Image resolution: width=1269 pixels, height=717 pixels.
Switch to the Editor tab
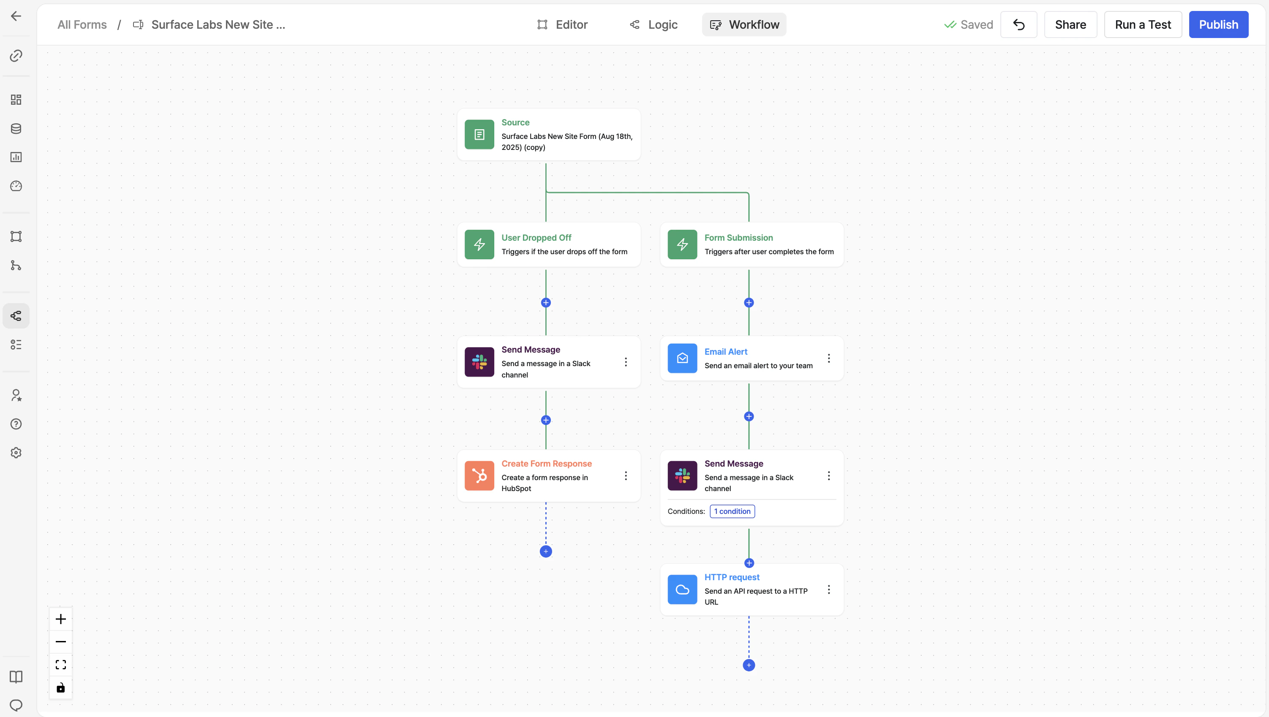click(x=562, y=24)
